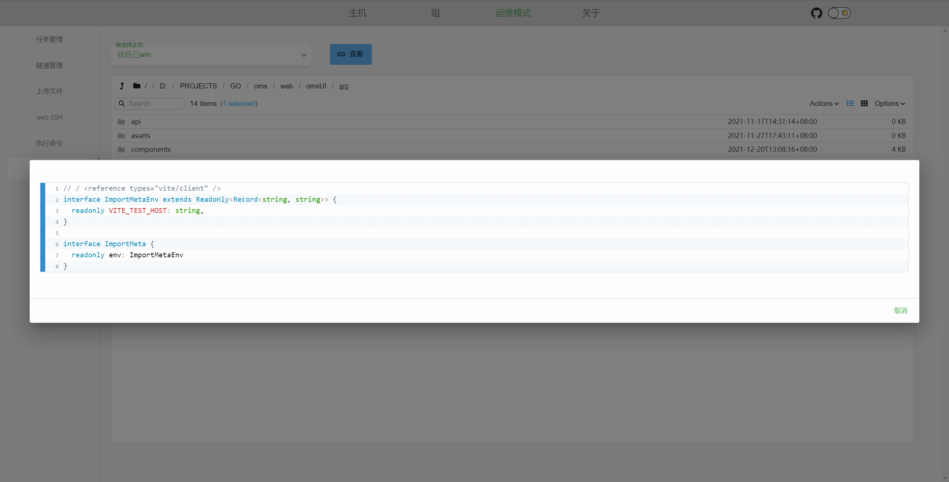
Task: Toggle the dark/light theme switch
Action: (839, 13)
